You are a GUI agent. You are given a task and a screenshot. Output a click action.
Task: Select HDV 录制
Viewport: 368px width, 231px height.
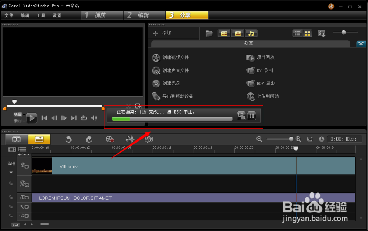point(261,83)
